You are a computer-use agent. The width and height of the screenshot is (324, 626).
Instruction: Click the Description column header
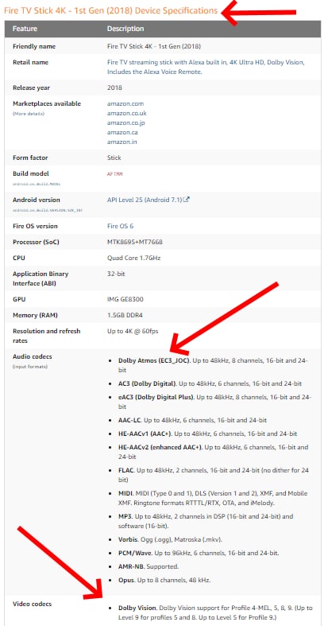(125, 29)
